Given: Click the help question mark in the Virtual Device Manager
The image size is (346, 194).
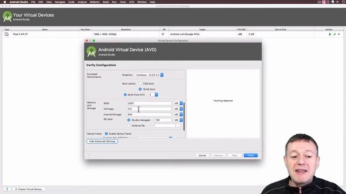Looking at the screenshot, I should click(x=7, y=189).
